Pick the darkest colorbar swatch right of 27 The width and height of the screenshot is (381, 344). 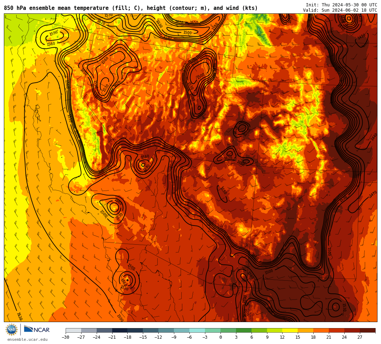[368, 330]
